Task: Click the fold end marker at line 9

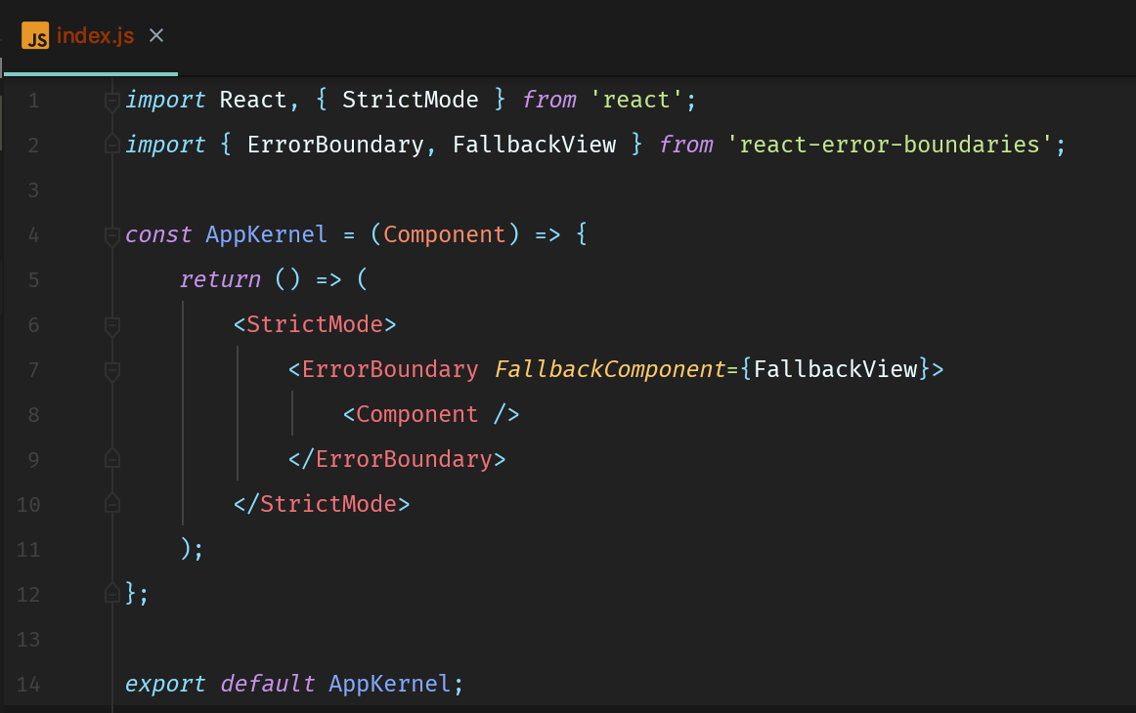Action: pos(112,459)
